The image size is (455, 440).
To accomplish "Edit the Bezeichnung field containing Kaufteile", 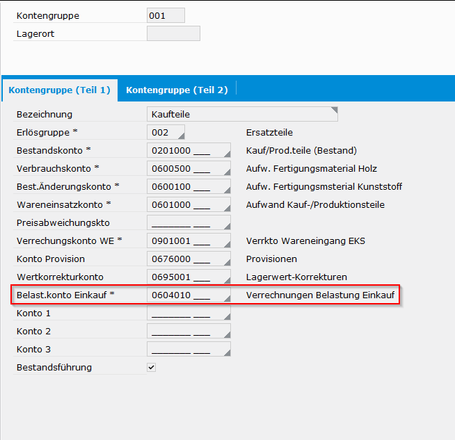I will tap(242, 114).
